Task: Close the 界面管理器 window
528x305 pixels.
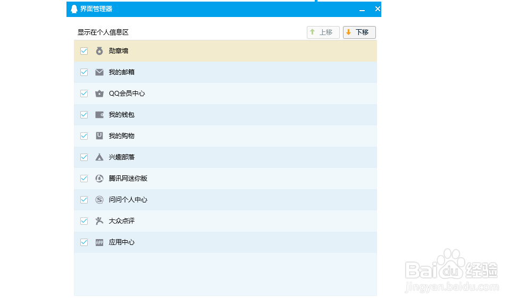Action: (378, 9)
